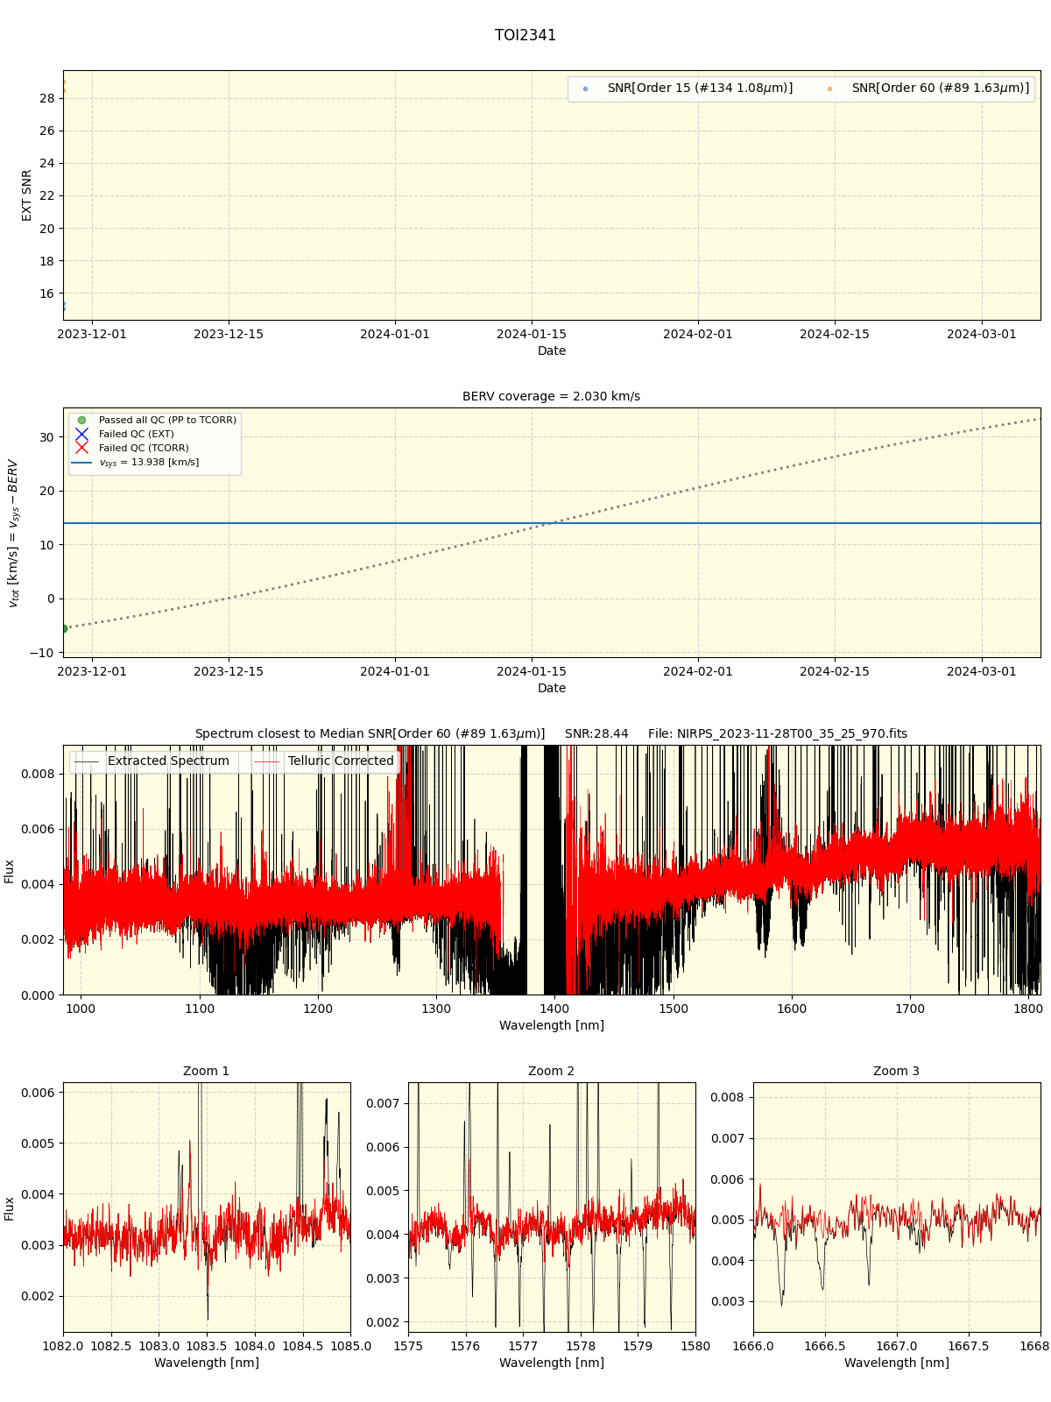Click the 0.008 tick on main Flux axis
The height and width of the screenshot is (1402, 1051).
click(39, 774)
